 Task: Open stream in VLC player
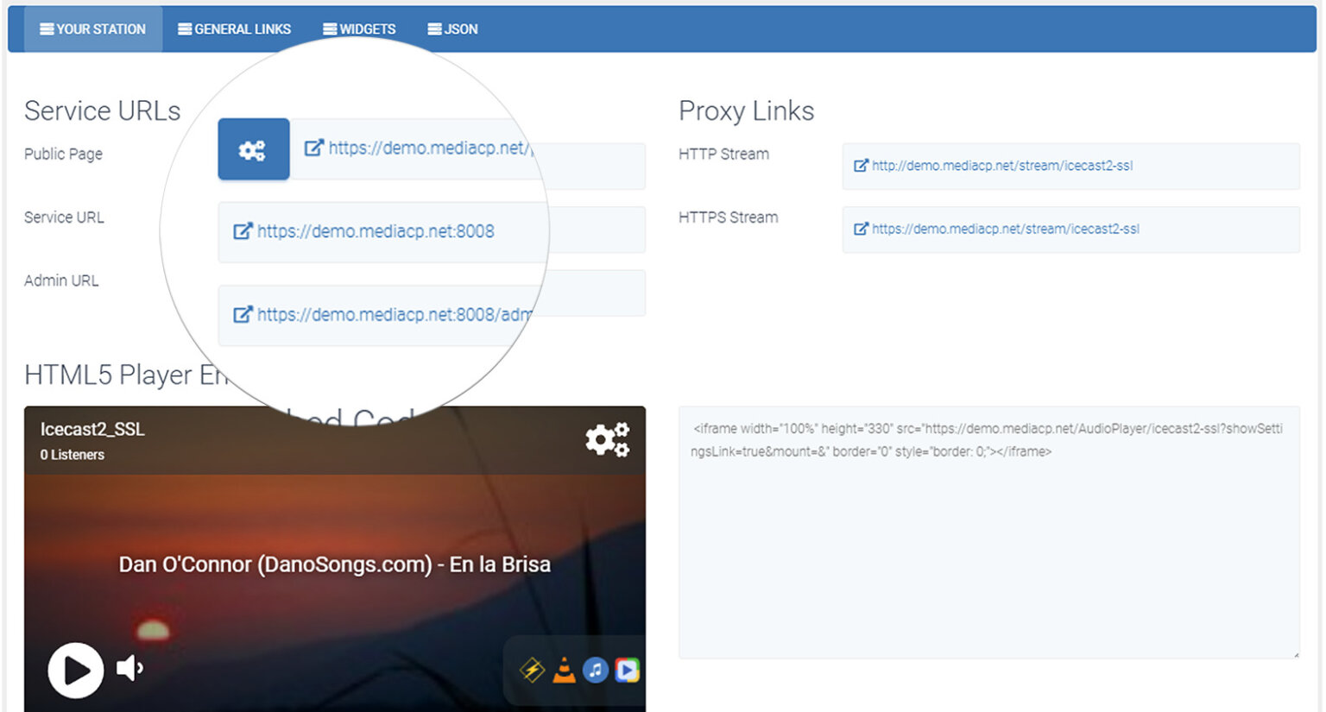[x=564, y=670]
